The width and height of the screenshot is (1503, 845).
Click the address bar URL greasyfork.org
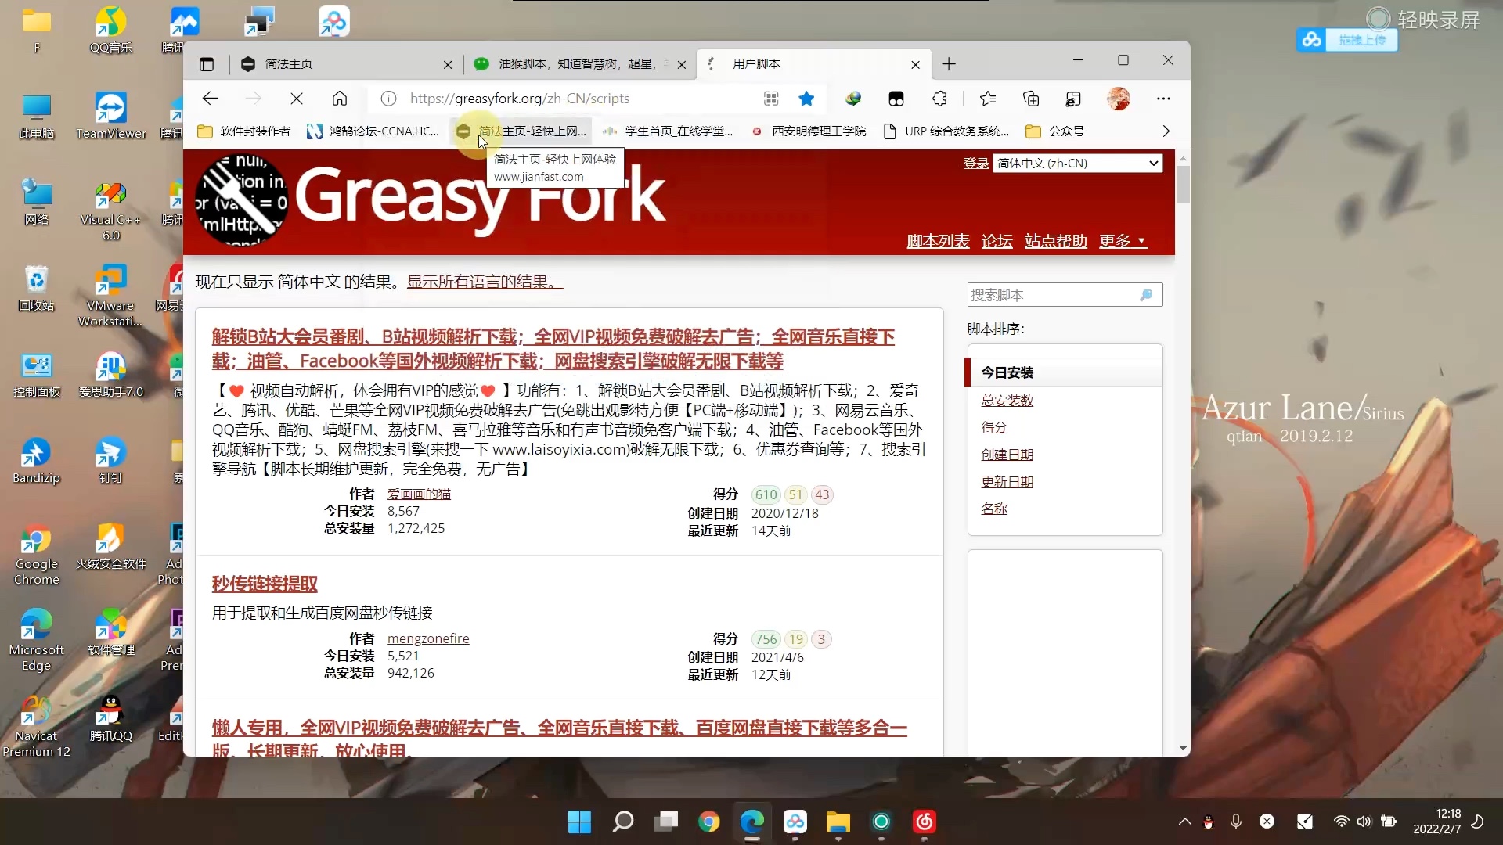tap(520, 99)
